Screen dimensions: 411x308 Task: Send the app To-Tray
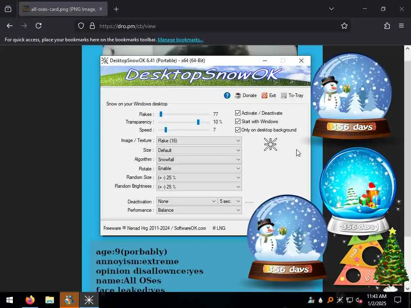coord(292,95)
